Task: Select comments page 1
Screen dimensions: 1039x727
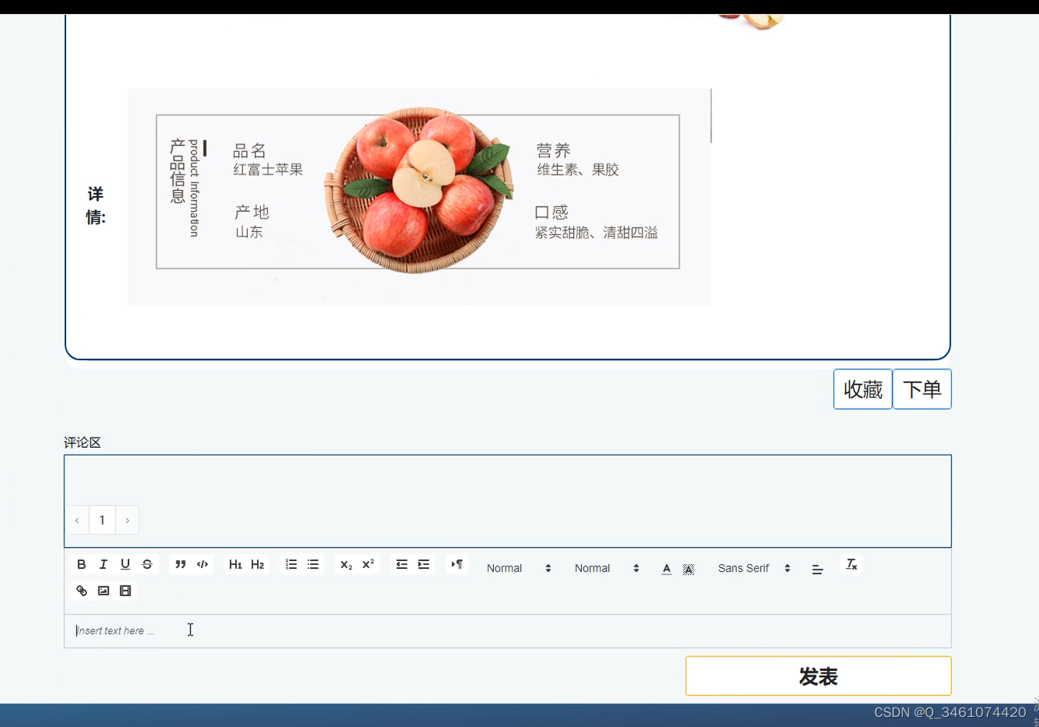Action: coord(102,521)
